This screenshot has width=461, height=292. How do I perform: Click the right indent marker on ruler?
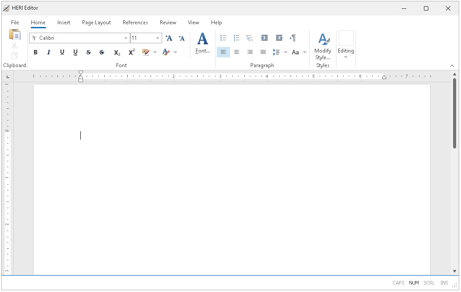384,77
